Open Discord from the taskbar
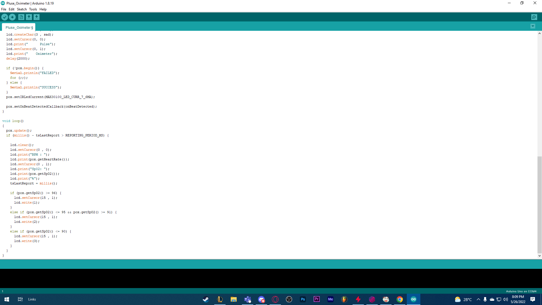The height and width of the screenshot is (305, 542). click(261, 299)
